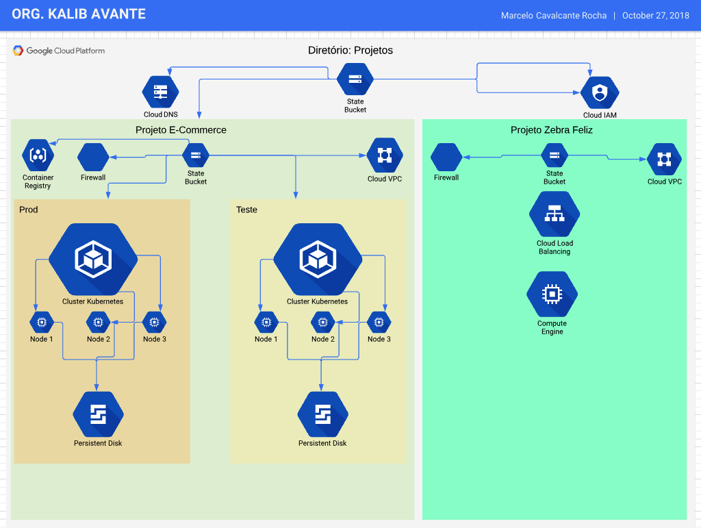Click the Firewall icon in Projeto E-Commerce

(93, 157)
